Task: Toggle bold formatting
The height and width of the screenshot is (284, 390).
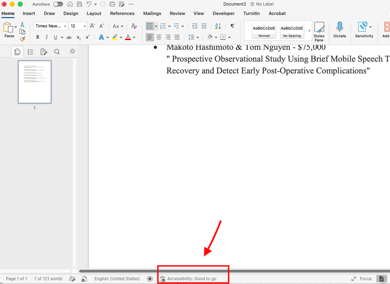Action: coord(38,37)
